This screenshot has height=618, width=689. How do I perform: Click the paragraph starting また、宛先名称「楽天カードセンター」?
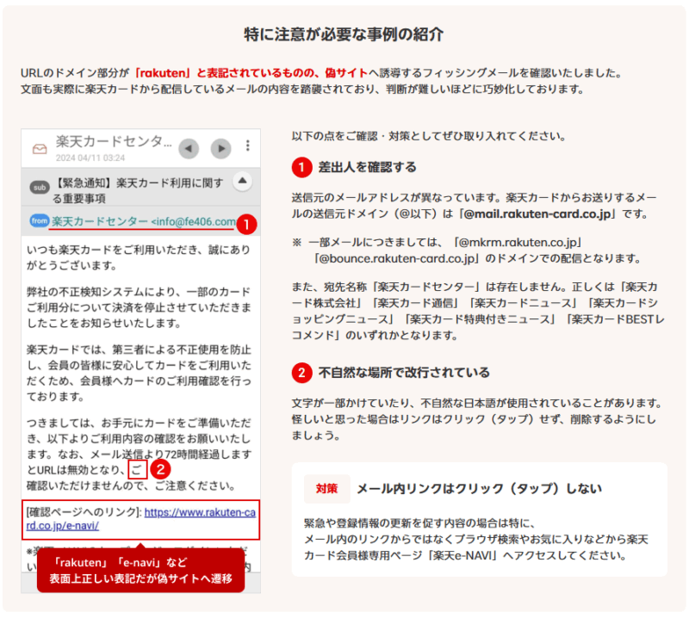coord(479,311)
